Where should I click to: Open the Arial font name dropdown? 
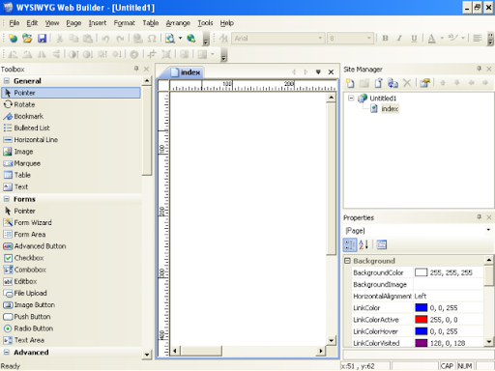tap(320, 38)
